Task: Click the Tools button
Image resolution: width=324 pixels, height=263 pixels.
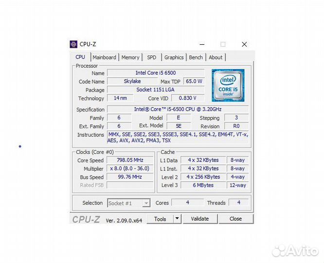Action: 160,219
